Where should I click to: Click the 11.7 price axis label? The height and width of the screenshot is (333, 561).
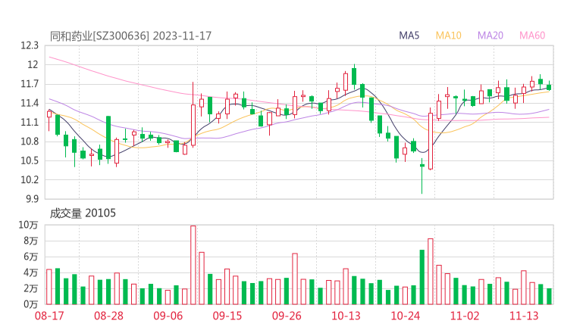30,84
